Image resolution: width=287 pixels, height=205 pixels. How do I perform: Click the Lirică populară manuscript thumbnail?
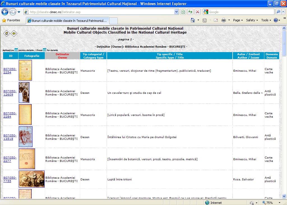coord(25,115)
